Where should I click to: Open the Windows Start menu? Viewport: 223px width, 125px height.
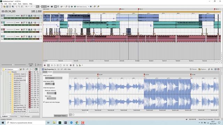coord(3,123)
